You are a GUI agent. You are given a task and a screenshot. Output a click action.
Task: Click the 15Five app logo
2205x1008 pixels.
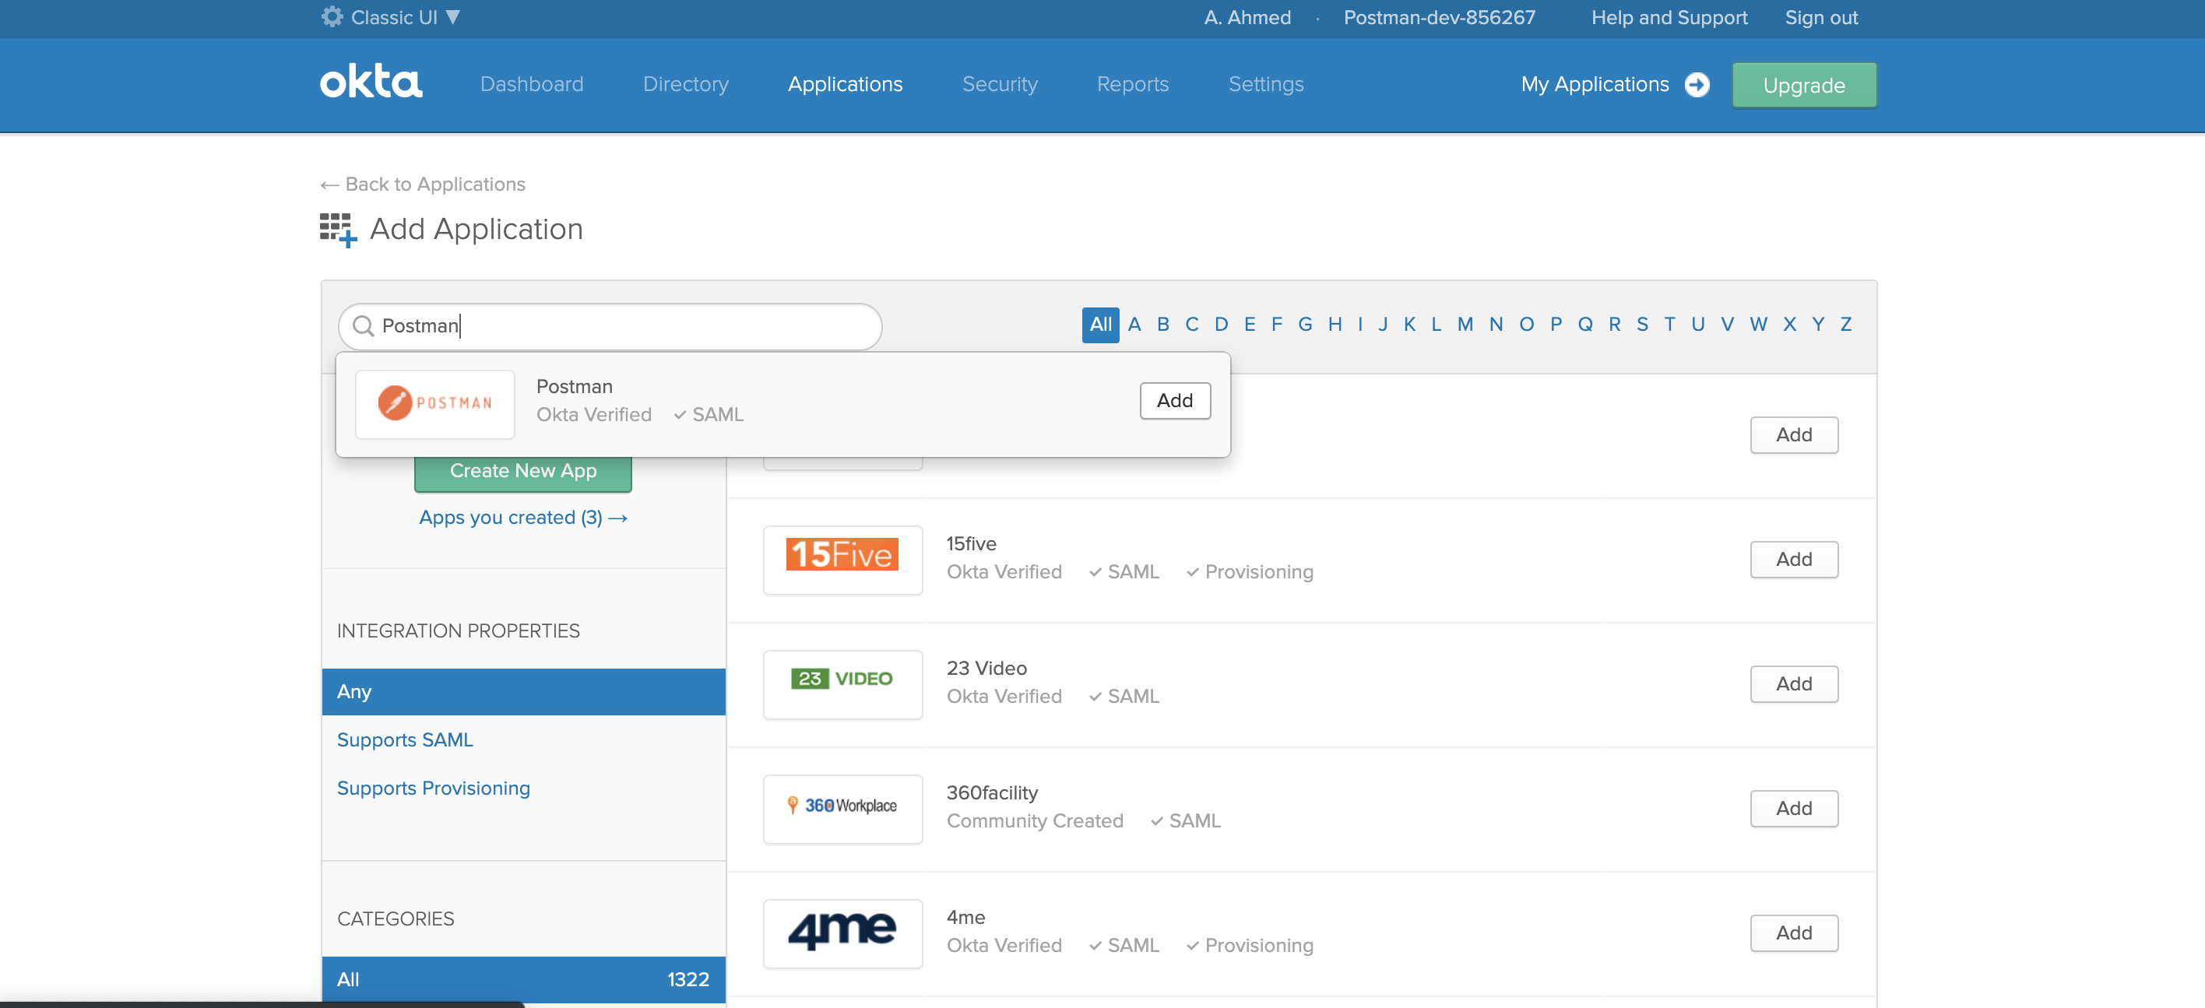(842, 558)
